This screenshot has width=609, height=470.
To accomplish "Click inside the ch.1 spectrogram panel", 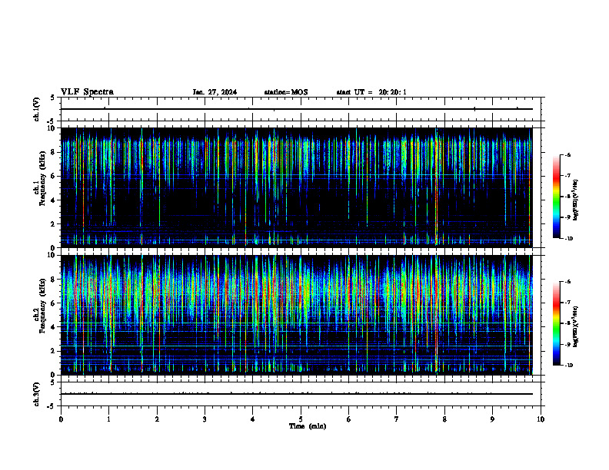I will pos(296,187).
